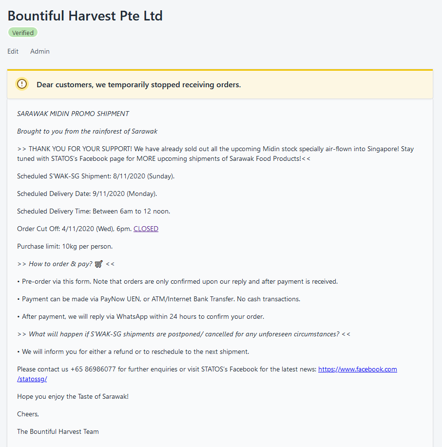Click the PayNow UEN payment bullet
The image size is (442, 447).
click(159, 299)
